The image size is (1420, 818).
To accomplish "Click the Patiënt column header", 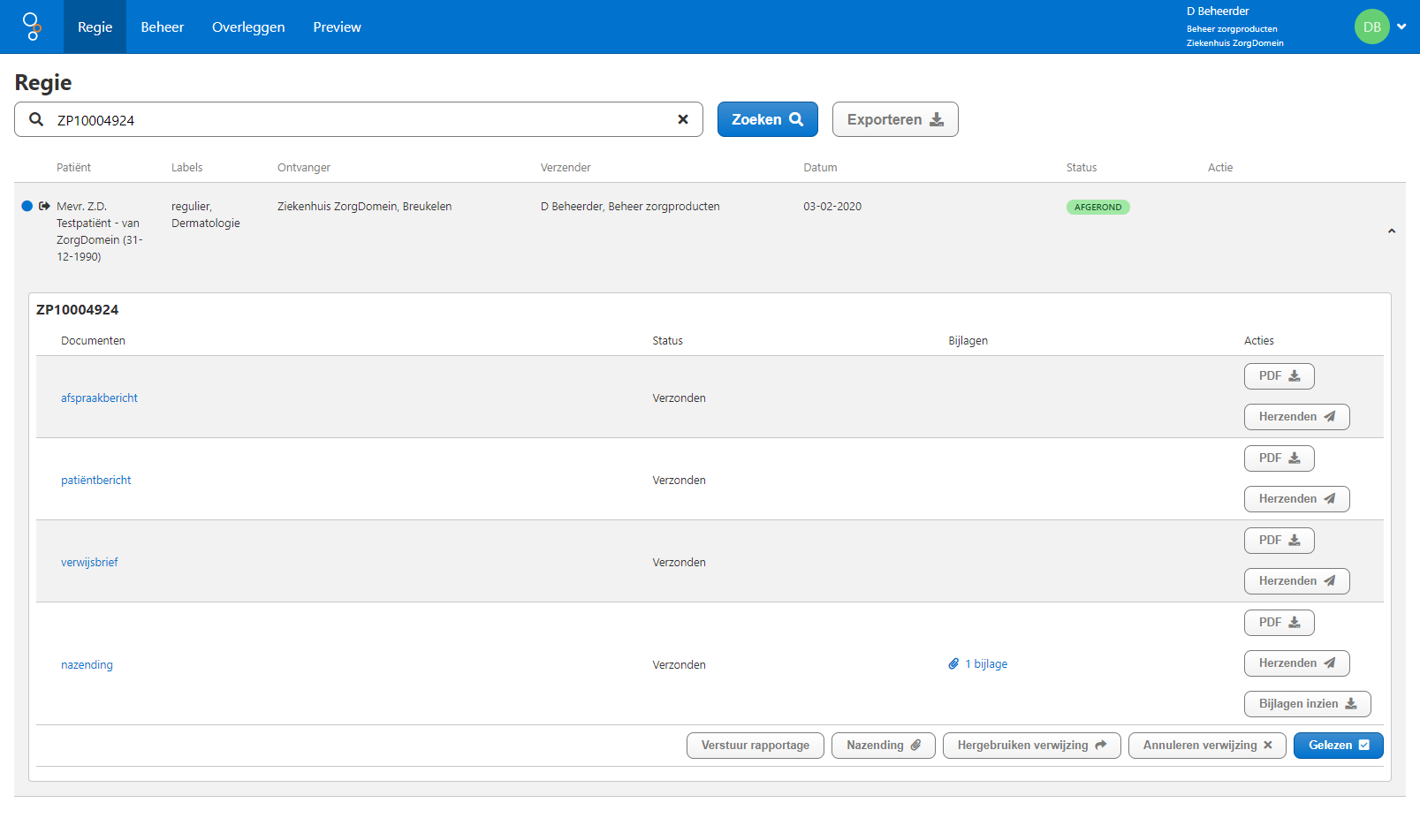I will (73, 167).
